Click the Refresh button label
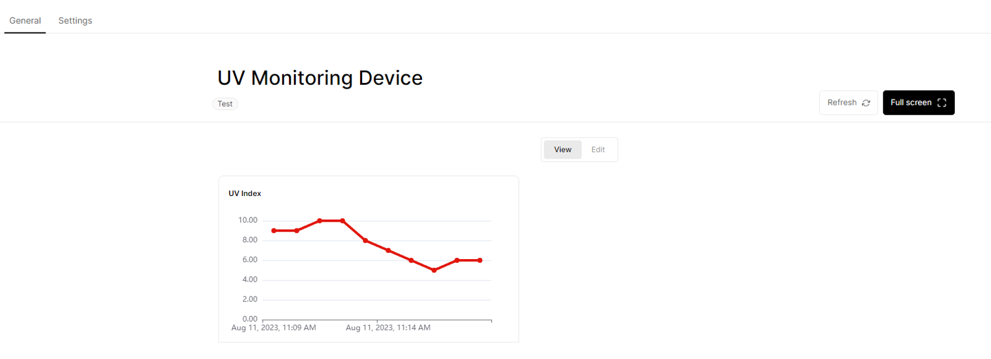This screenshot has width=991, height=359. [x=842, y=102]
